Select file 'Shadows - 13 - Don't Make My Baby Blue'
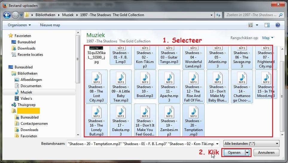Viewport: 288px width, 163px height. (218, 86)
